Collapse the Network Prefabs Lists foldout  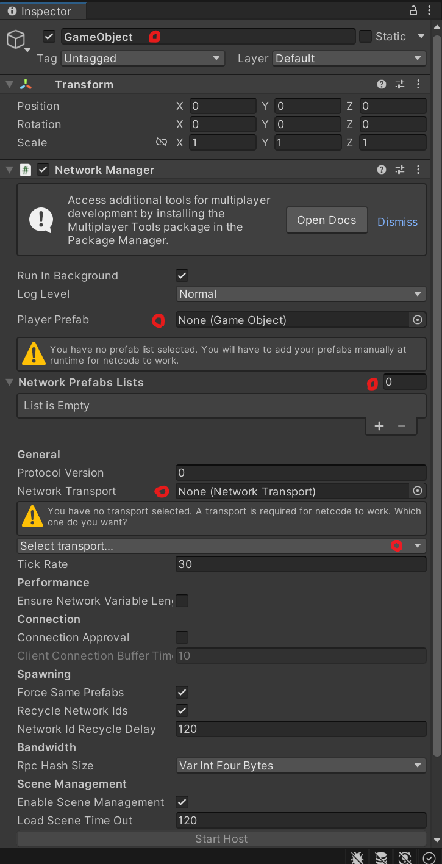click(10, 383)
